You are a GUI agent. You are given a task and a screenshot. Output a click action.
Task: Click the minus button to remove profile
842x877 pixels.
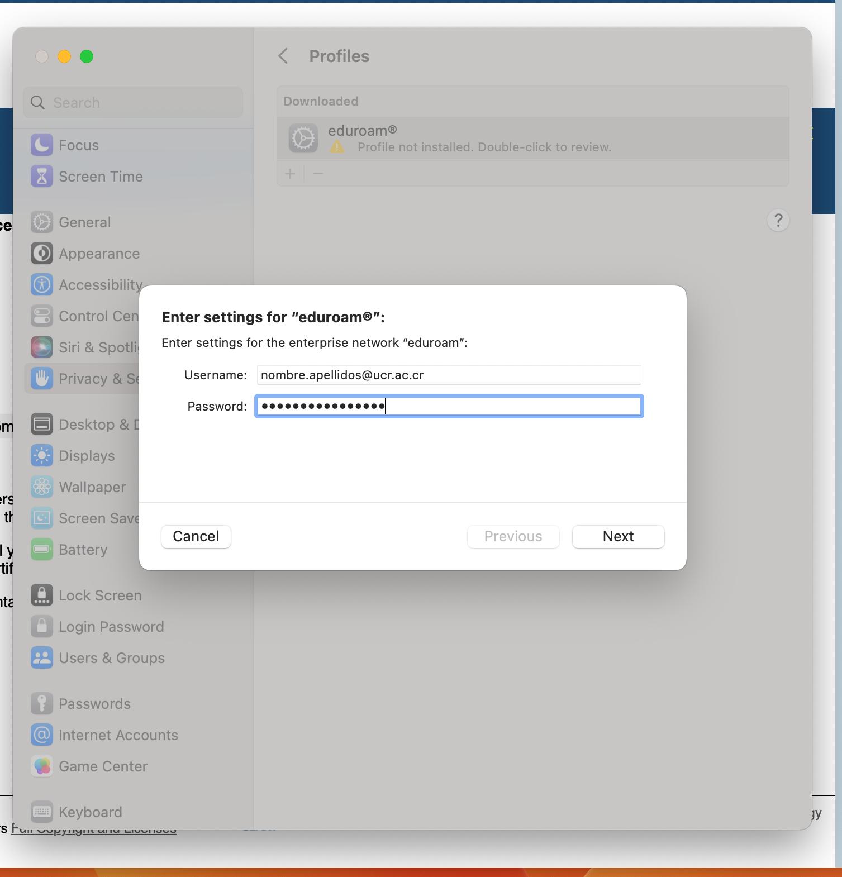pyautogui.click(x=318, y=174)
